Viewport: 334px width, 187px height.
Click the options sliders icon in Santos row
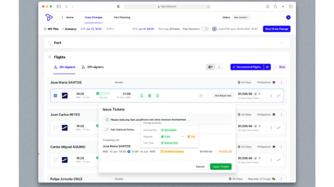pyautogui.click(x=201, y=96)
